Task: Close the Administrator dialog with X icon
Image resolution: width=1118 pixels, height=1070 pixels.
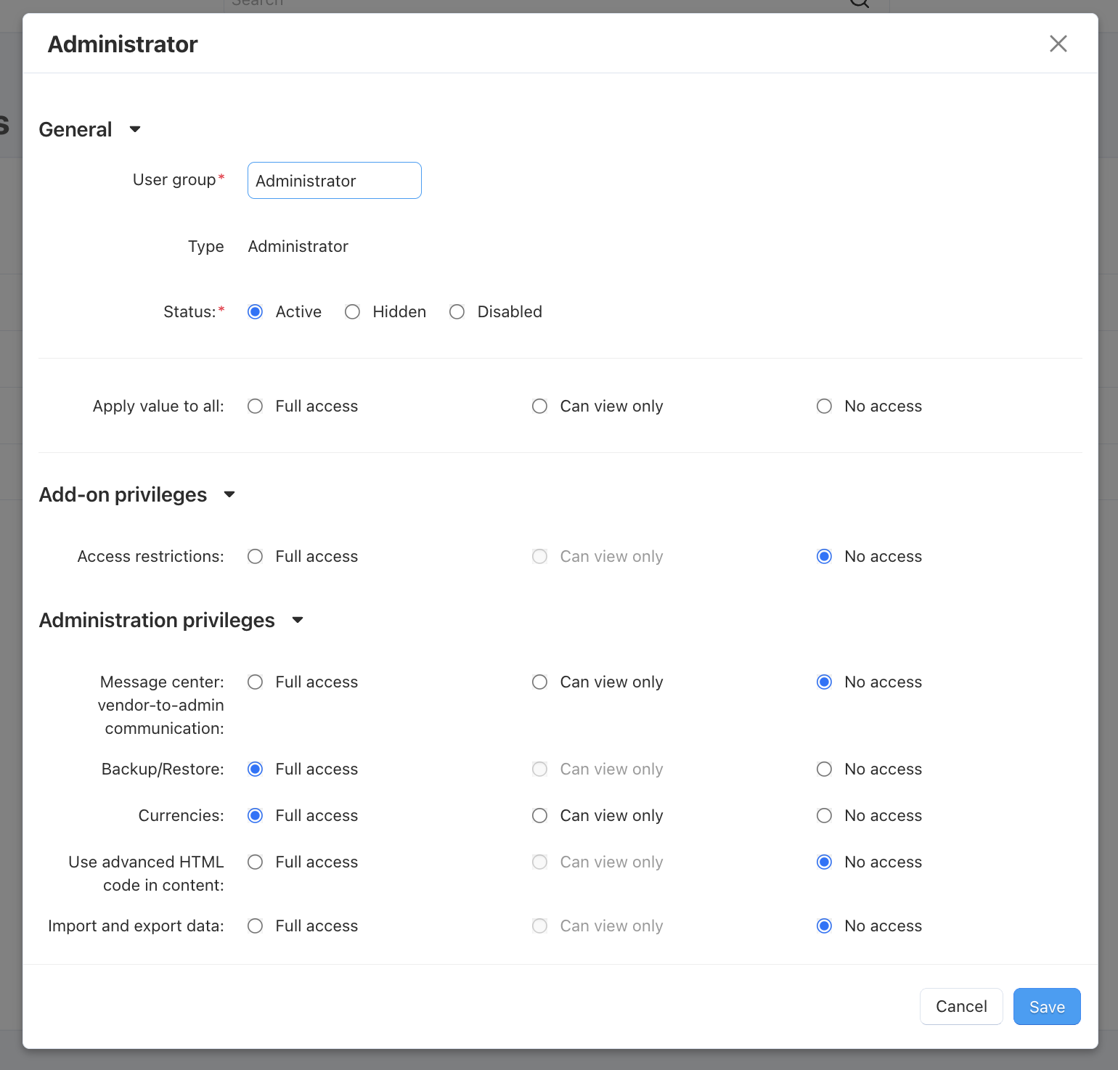Action: click(x=1058, y=44)
